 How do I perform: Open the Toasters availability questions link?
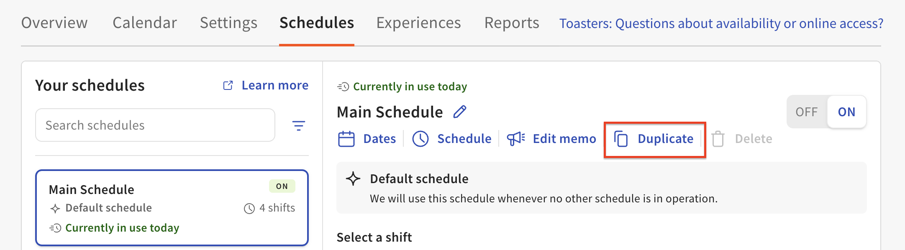(721, 23)
